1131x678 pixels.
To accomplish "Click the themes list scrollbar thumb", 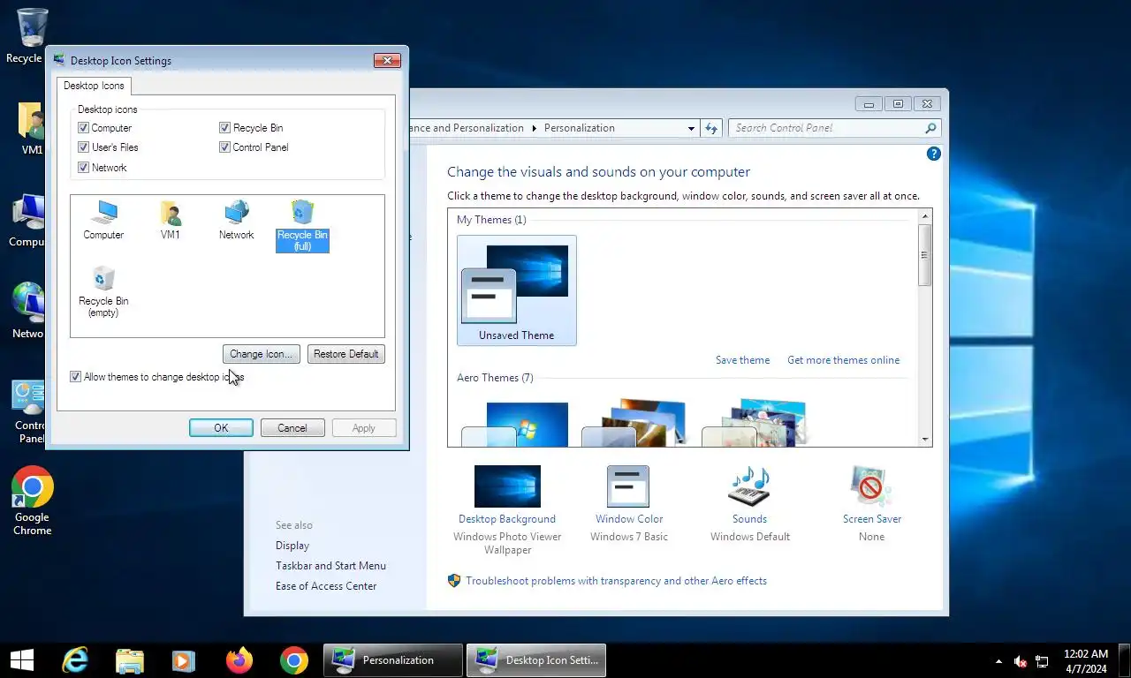I will 925,255.
